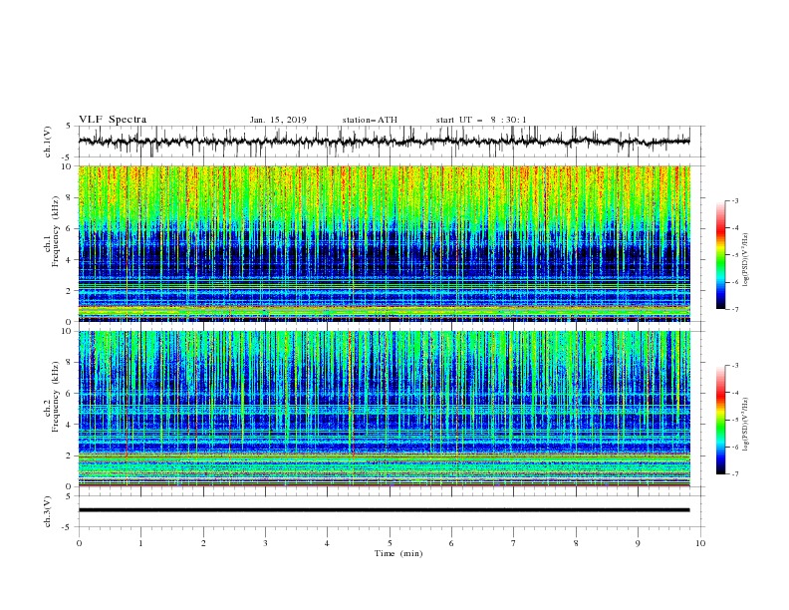
Task: Click the "7" minute tick label
Action: [x=514, y=543]
